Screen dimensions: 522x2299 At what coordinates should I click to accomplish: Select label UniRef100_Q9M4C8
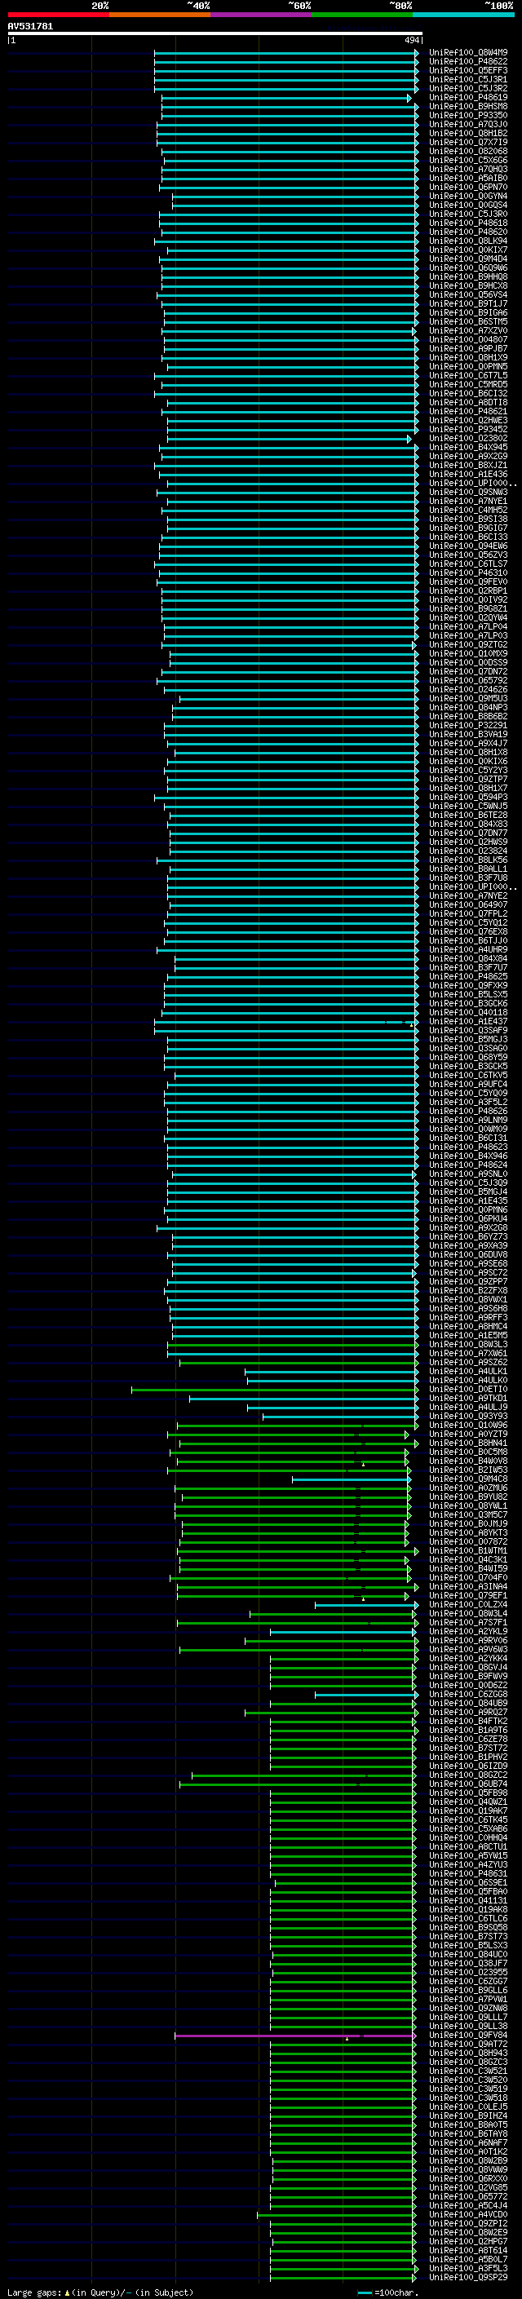(468, 1479)
